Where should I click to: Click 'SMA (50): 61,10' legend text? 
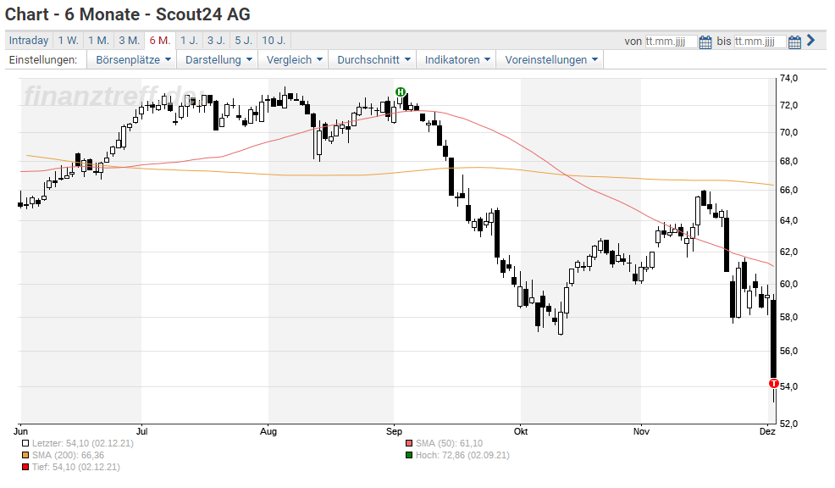coord(449,443)
